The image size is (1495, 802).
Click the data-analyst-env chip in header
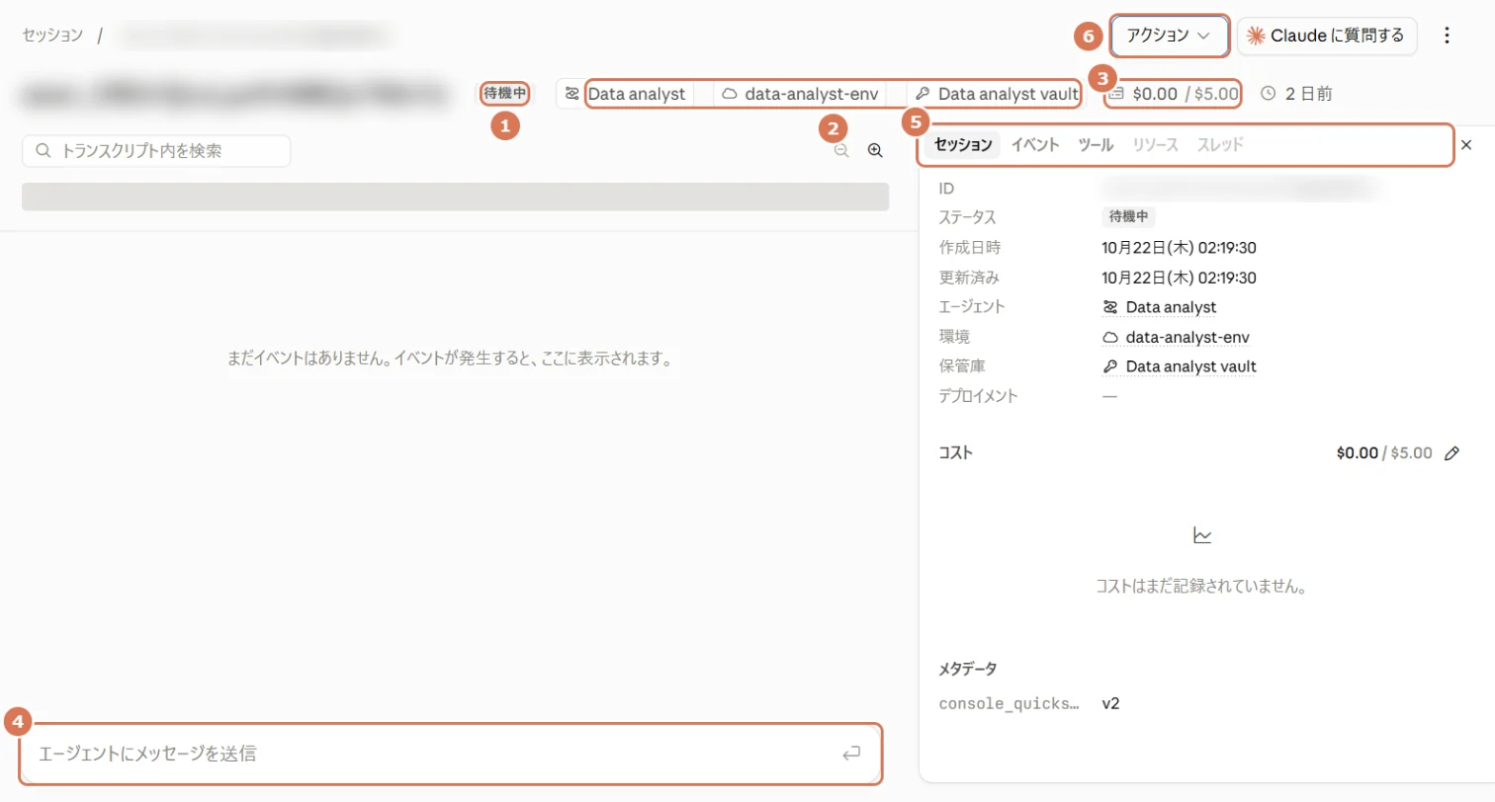pos(800,94)
